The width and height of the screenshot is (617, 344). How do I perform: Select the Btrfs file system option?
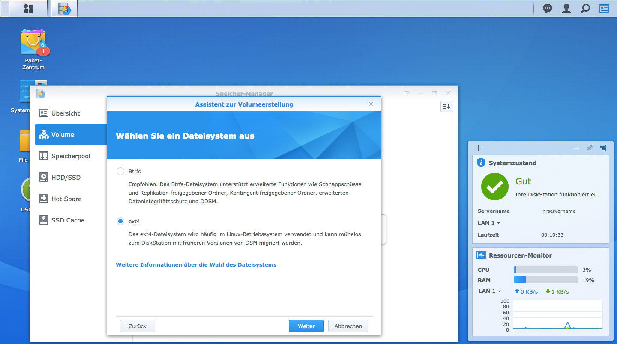pos(120,172)
